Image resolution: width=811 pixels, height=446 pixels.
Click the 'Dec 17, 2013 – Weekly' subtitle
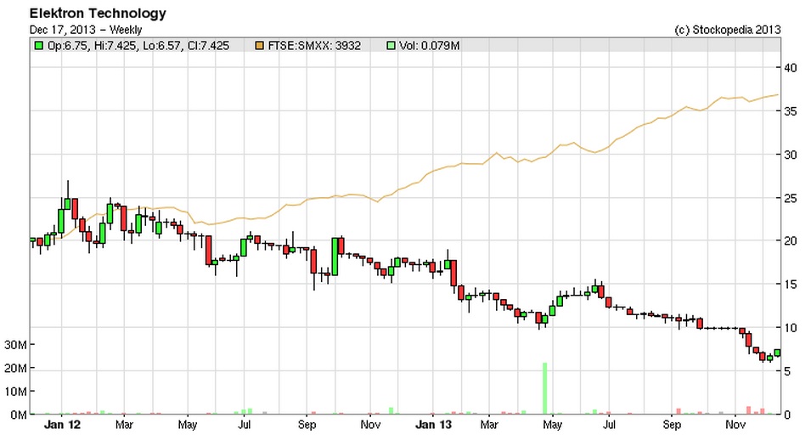click(85, 30)
